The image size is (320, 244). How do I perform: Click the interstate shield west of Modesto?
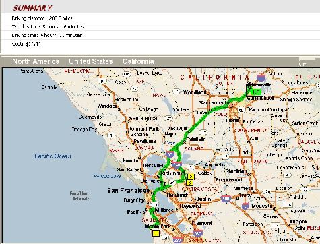(245, 206)
